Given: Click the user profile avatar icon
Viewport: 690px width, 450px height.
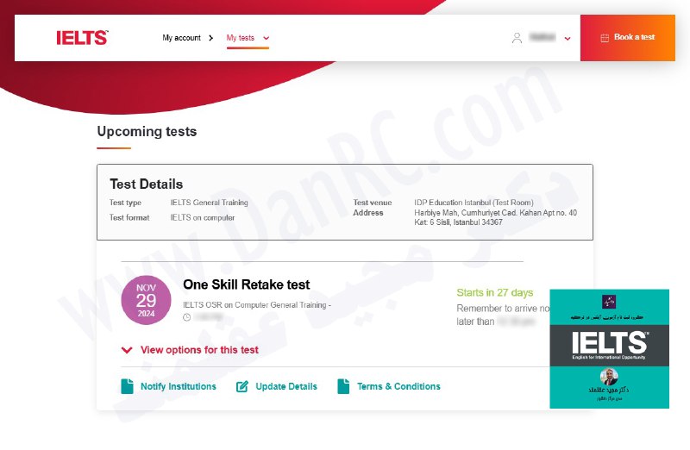Looking at the screenshot, I should tap(517, 38).
